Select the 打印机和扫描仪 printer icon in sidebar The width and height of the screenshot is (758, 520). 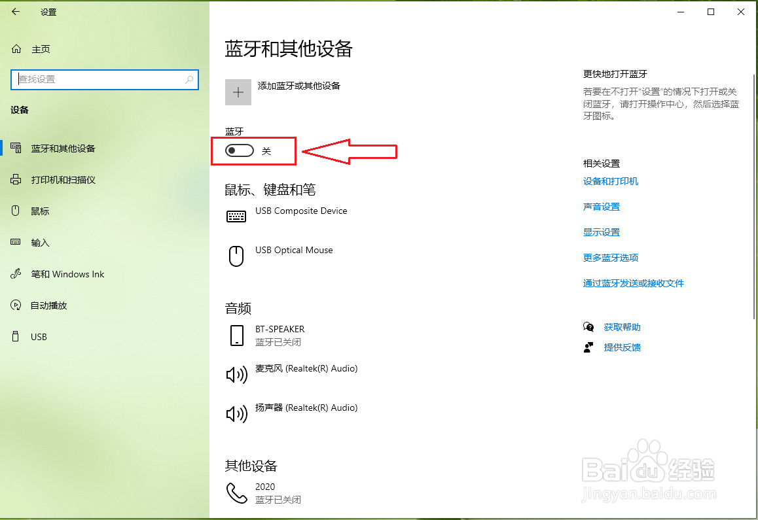[x=16, y=179]
